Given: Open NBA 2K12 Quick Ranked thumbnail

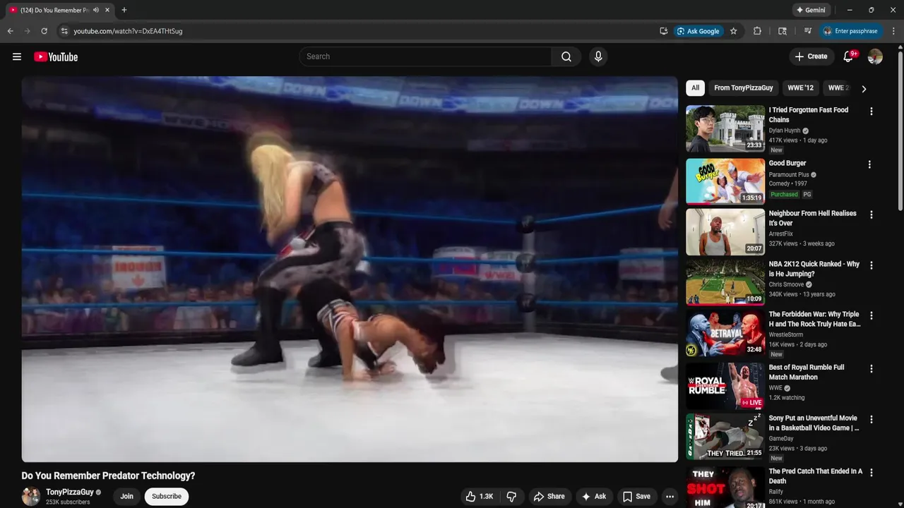Looking at the screenshot, I should click(725, 282).
